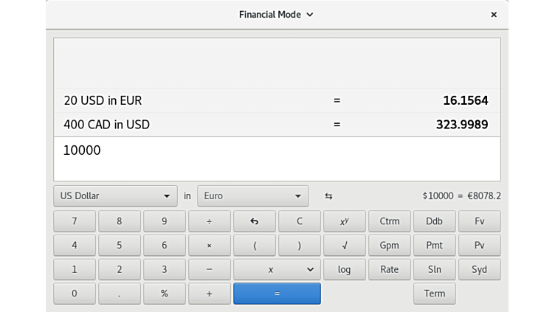Click the Ctrm financial function button
Screen dimensions: 555x312
[390, 221]
